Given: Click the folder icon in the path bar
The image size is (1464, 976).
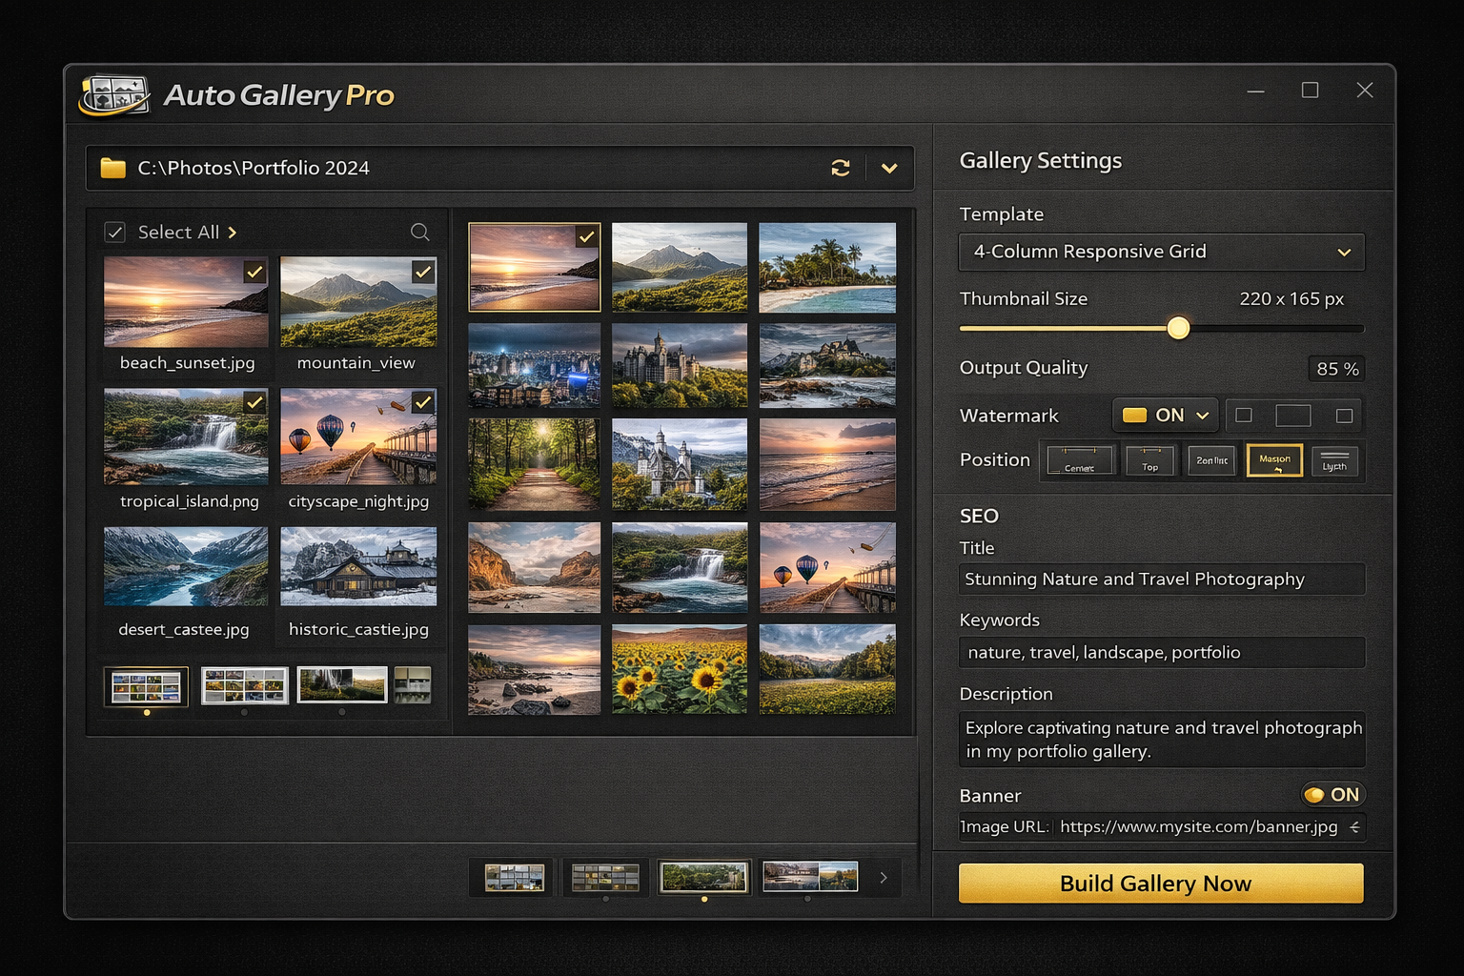Looking at the screenshot, I should click(112, 167).
